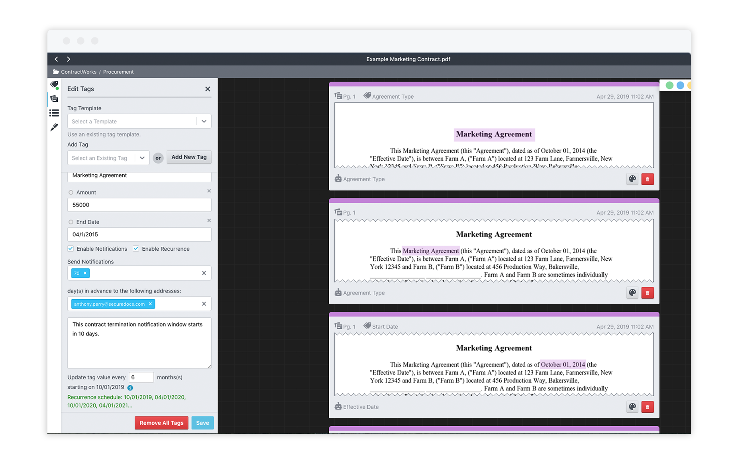Uncheck Enable Notifications
The width and height of the screenshot is (734, 474).
(71, 249)
